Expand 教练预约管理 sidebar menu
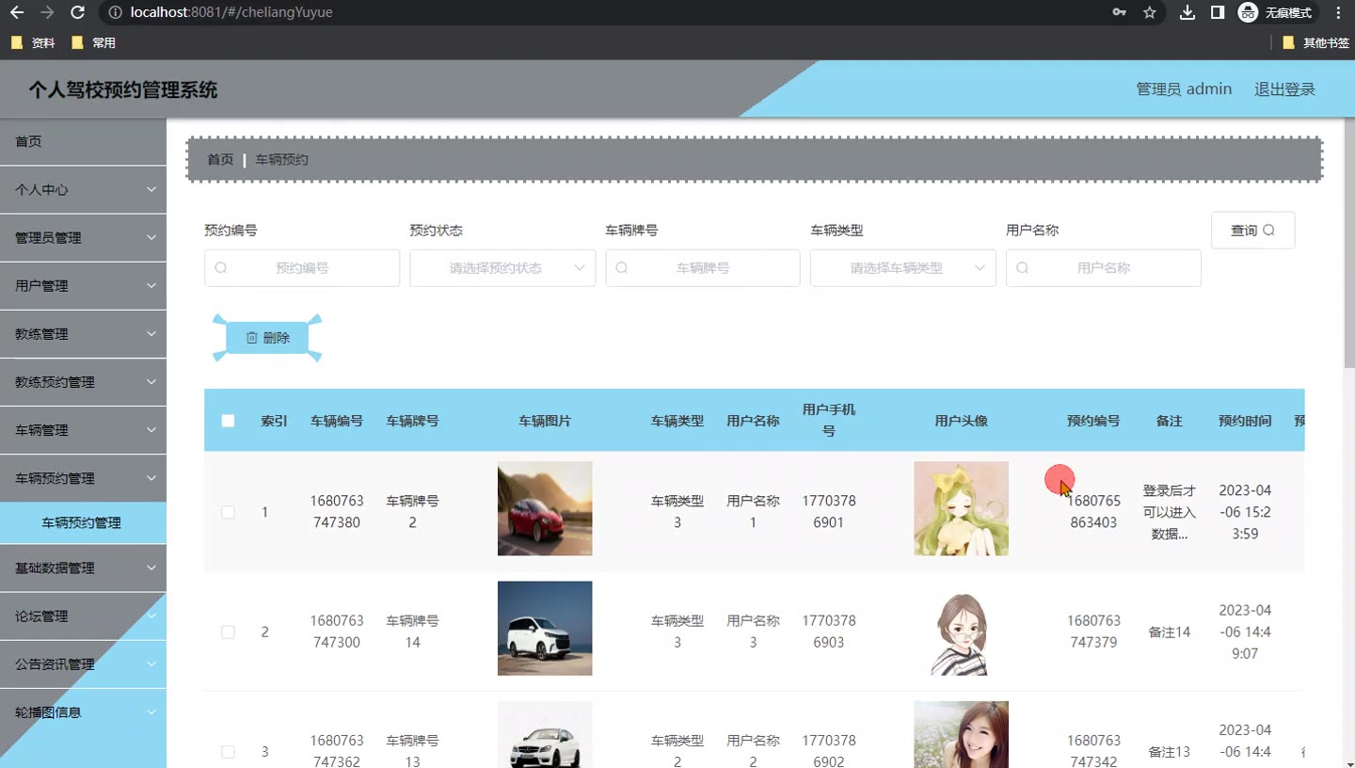Viewport: 1355px width, 768px height. 83,382
